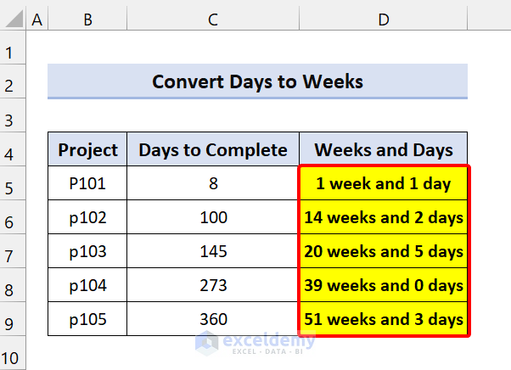This screenshot has height=370, width=511.
Task: Select the "Project" header cell
Action: click(x=87, y=150)
